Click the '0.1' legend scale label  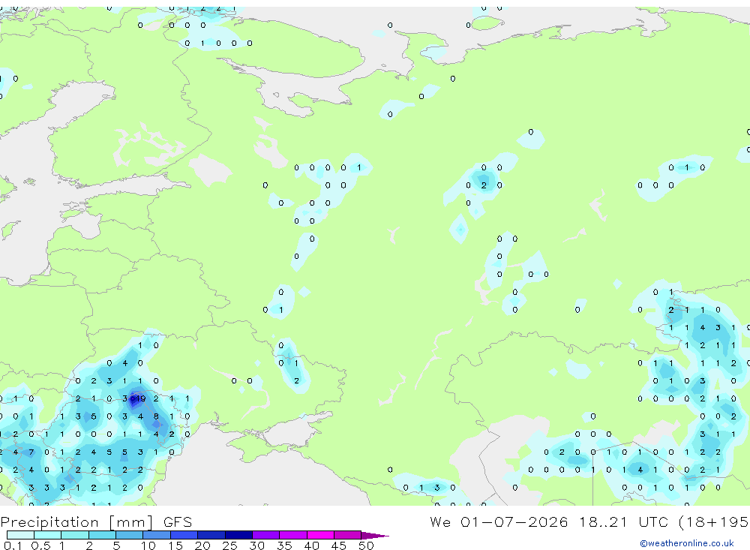point(13,545)
